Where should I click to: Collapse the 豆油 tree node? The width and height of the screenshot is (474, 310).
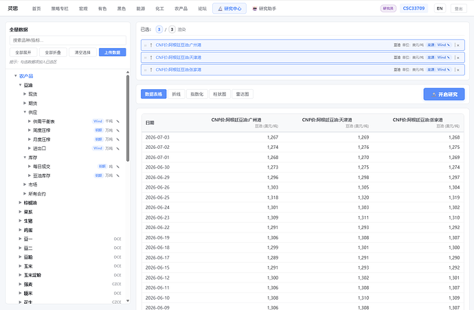coord(20,85)
